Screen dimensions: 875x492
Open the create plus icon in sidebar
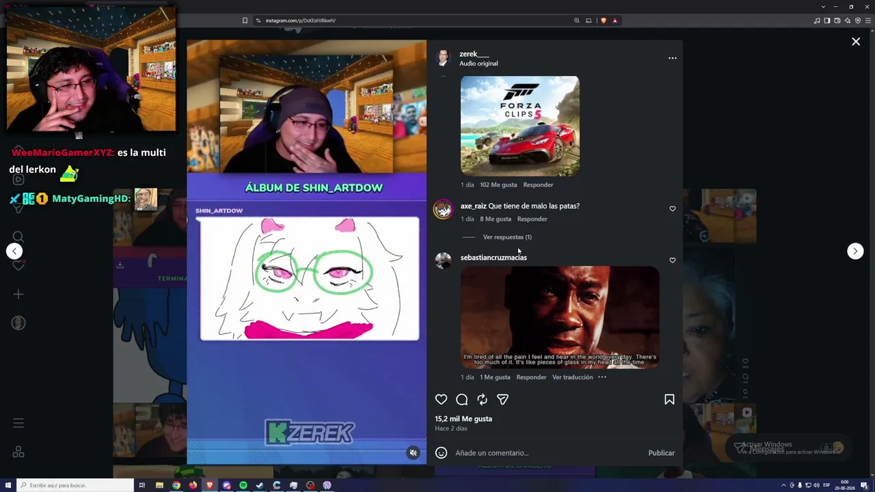[x=18, y=295]
